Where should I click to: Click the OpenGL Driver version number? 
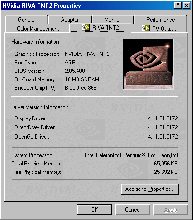coord(163,137)
